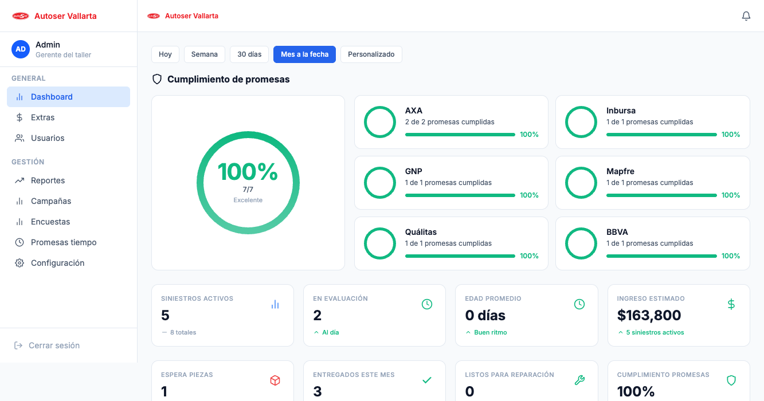Click the Mapfre progress ring

click(x=581, y=183)
